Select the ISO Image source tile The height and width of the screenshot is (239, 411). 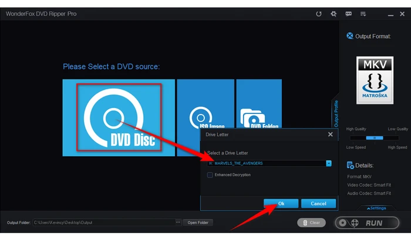(206, 103)
